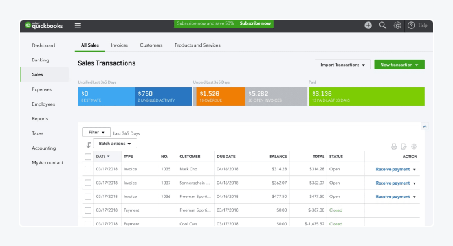Check the Sonnenschein invoice 1037 row

(x=88, y=183)
